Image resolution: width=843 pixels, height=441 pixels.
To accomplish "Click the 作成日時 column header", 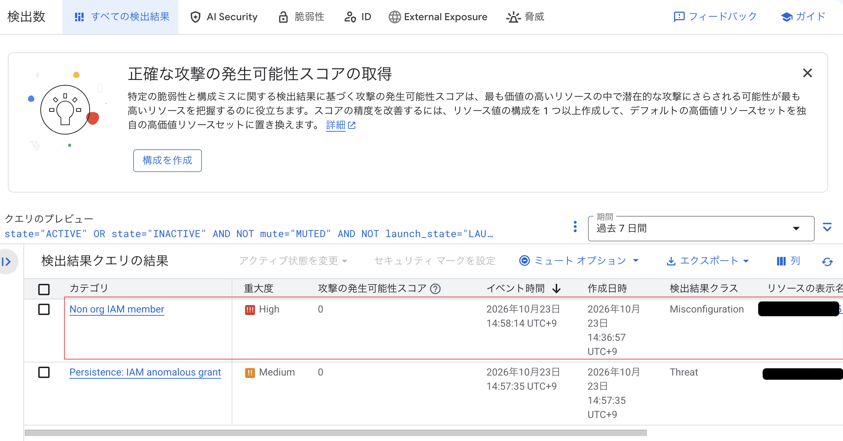I will pyautogui.click(x=607, y=288).
